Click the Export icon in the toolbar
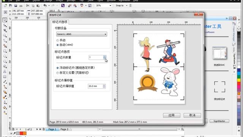 point(75,6)
